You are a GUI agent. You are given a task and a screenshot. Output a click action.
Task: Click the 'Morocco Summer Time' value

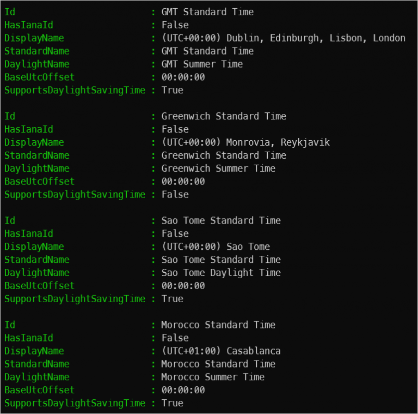213,377
